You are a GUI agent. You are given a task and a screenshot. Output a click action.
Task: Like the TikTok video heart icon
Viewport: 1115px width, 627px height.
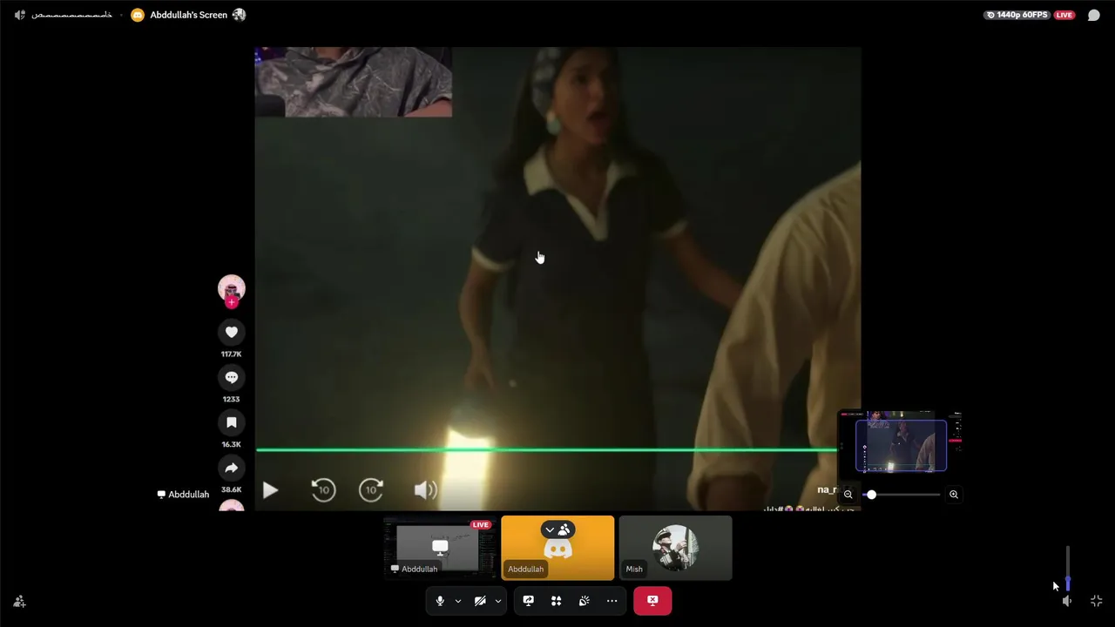(232, 332)
